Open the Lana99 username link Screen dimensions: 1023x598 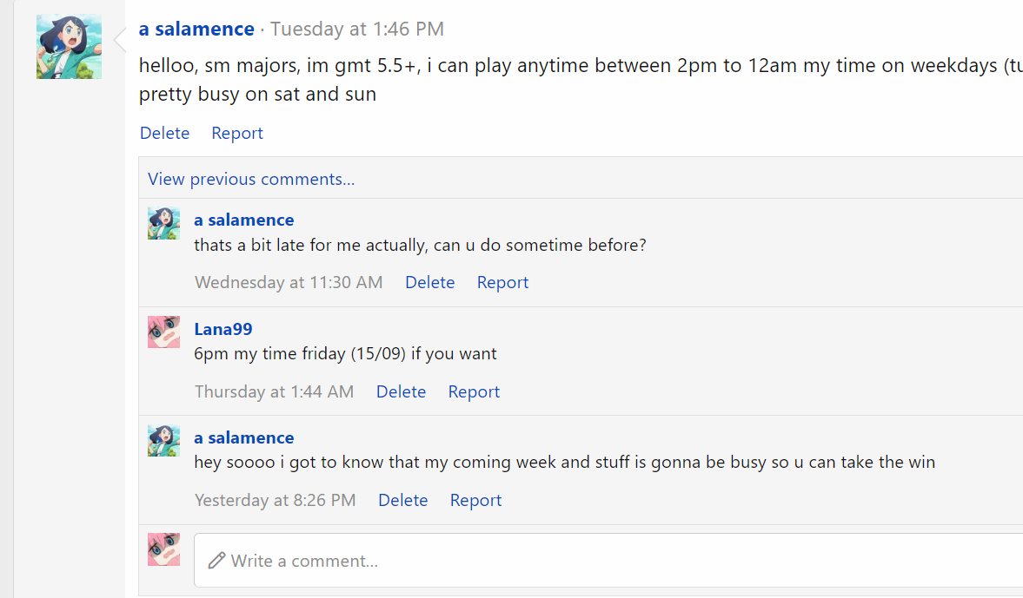[223, 329]
